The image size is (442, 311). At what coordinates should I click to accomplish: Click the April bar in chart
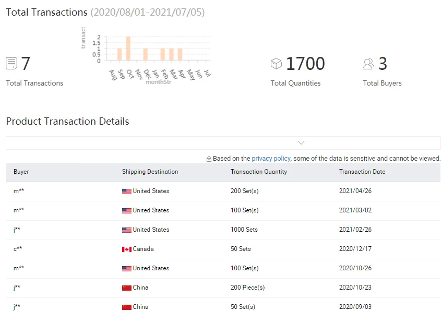pos(180,54)
